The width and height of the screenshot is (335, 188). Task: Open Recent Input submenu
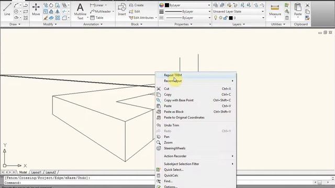pyautogui.click(x=196, y=81)
